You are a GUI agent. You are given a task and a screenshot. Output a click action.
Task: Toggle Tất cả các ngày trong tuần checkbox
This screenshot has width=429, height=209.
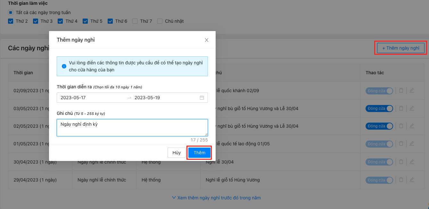click(x=11, y=13)
